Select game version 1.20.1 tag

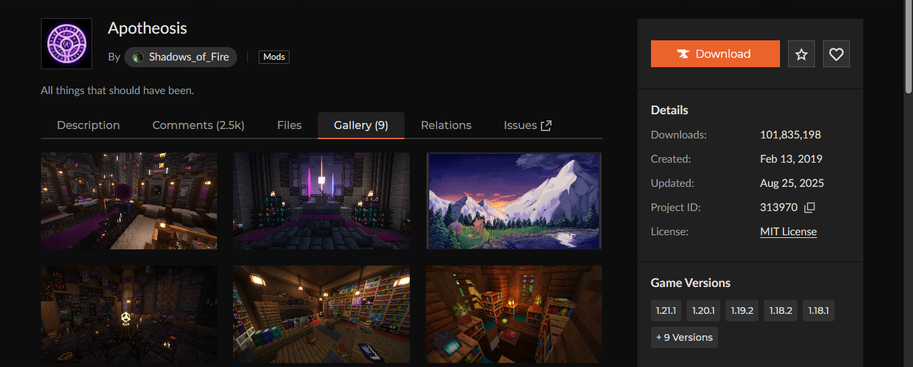tap(703, 311)
